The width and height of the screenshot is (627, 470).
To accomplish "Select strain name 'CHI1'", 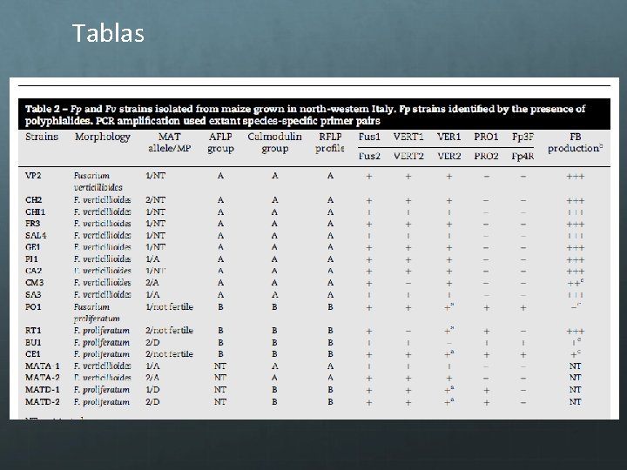I will (x=35, y=211).
